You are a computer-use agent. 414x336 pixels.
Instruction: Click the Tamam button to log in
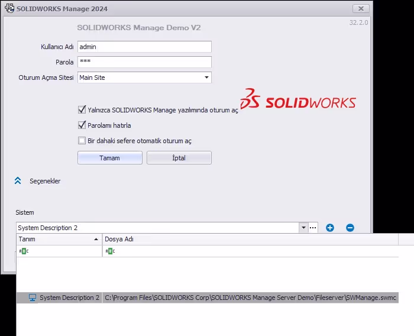coord(110,158)
